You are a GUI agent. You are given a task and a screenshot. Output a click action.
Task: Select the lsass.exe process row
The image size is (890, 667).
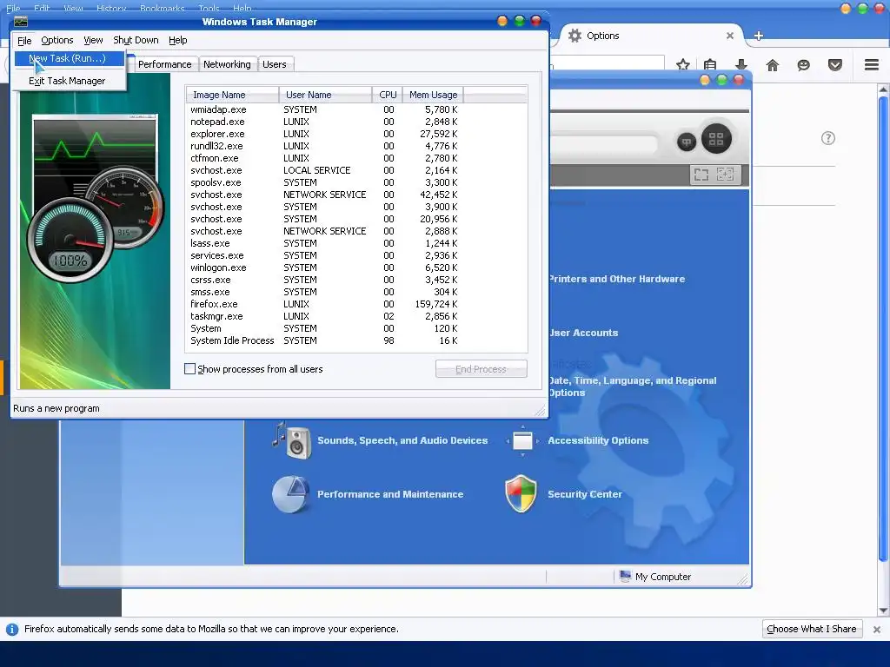pos(355,243)
